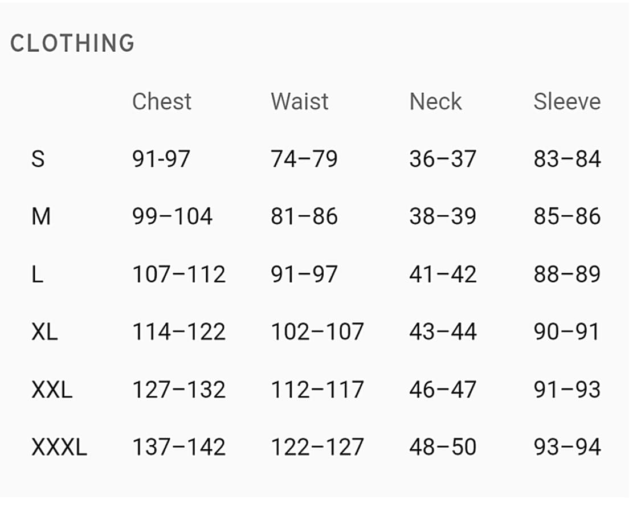Select the M size row label
This screenshot has width=641, height=512.
point(41,216)
